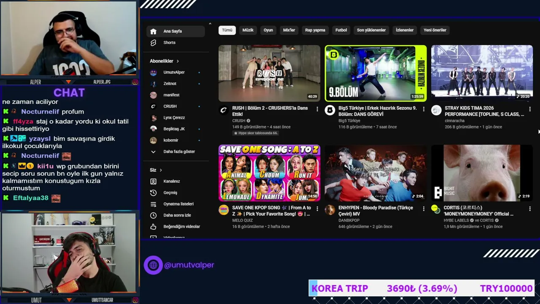540x304 pixels.
Task: Open the Daha sonra izle clock icon
Action: pyautogui.click(x=154, y=215)
